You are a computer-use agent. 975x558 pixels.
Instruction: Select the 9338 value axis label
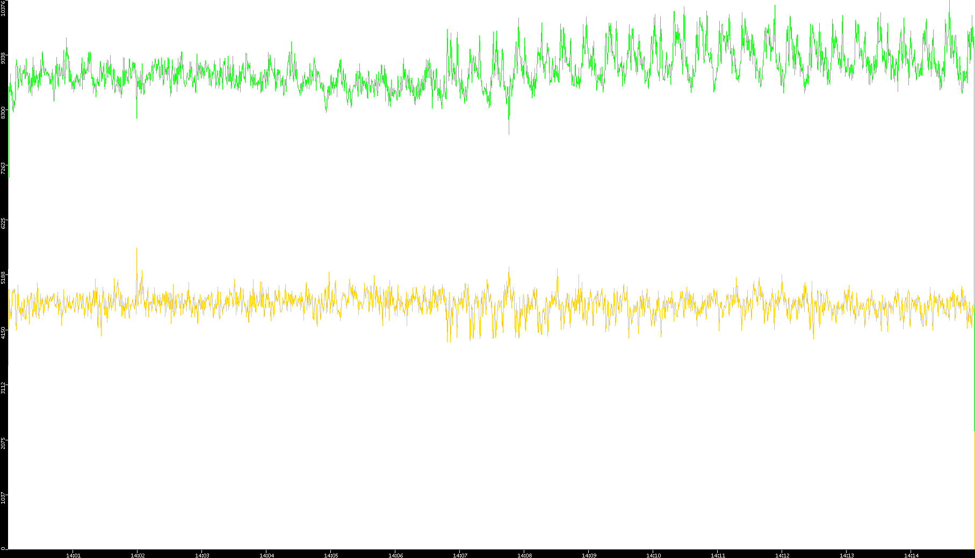[x=4, y=58]
